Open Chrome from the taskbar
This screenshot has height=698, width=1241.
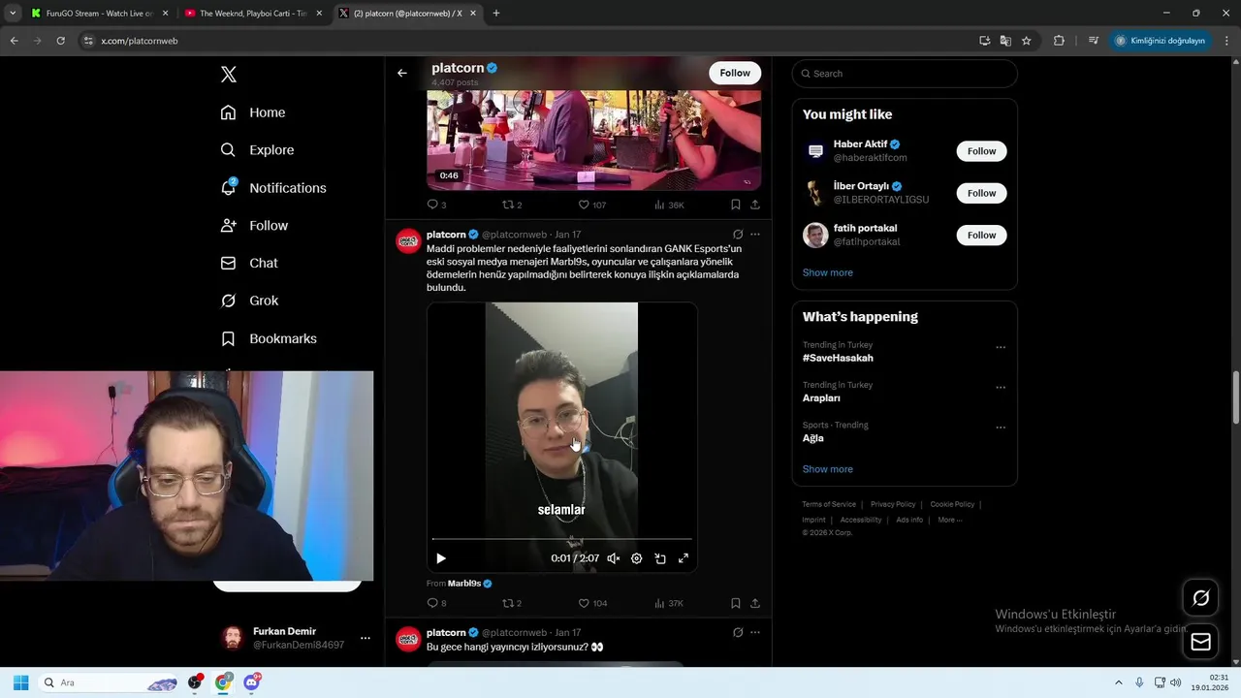click(x=224, y=682)
